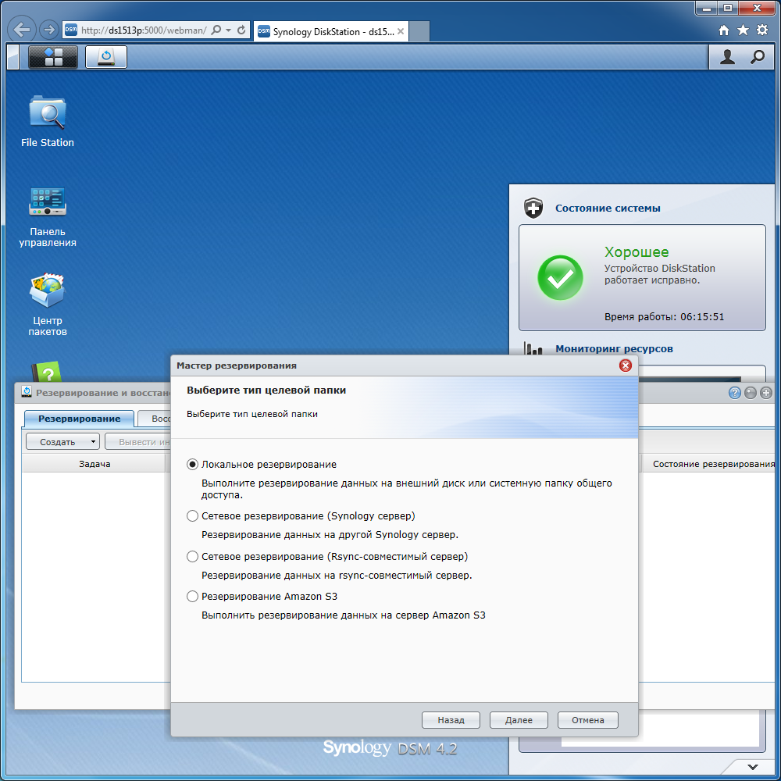
Task: Click the Вывести button in backup window
Action: click(x=138, y=442)
